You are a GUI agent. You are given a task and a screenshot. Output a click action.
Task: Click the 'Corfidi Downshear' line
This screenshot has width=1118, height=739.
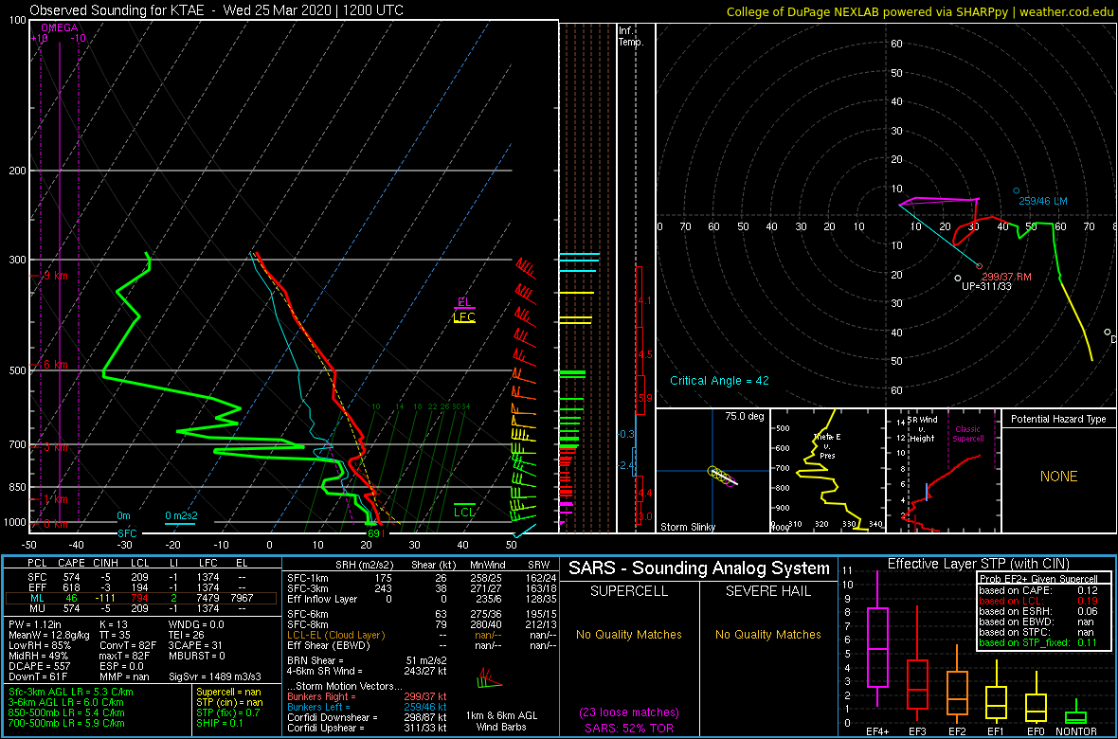(x=366, y=717)
